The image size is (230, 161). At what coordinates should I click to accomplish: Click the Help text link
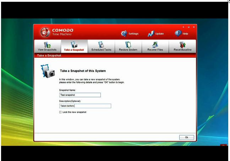(x=185, y=34)
